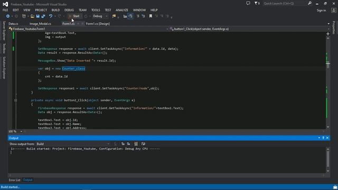Open the Solution Explorer side tab

click(4, 68)
